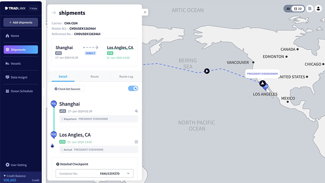Open the Route Log tab
This screenshot has width=325, height=183.
click(x=126, y=76)
